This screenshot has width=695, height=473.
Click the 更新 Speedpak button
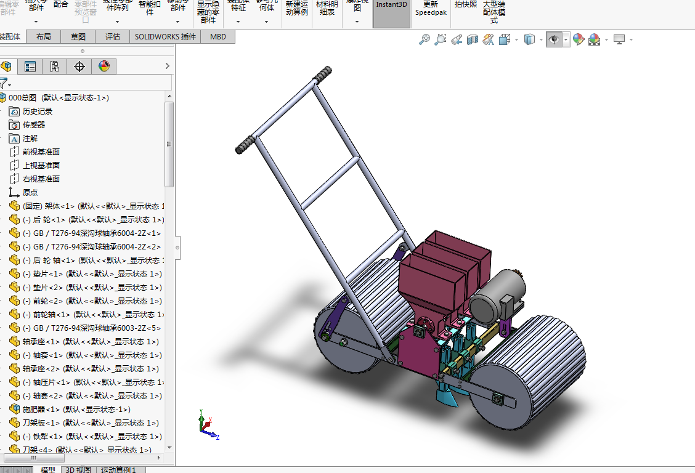431,9
